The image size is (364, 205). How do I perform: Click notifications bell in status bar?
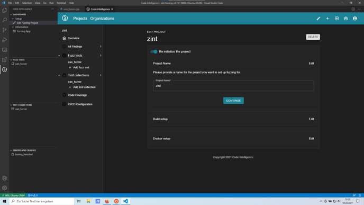pos(360,195)
